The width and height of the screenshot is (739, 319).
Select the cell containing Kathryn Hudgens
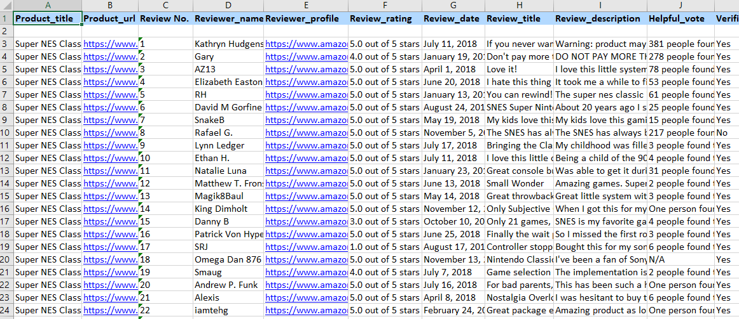point(228,44)
